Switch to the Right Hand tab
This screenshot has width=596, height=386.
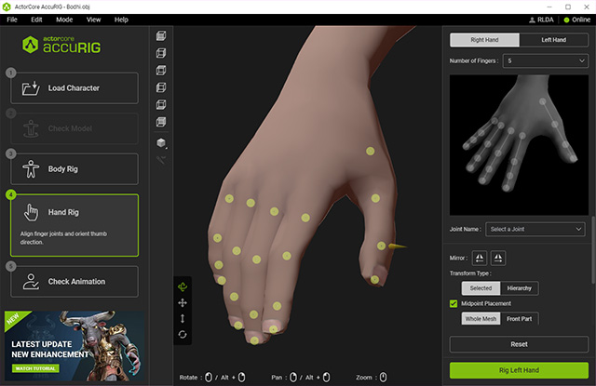pyautogui.click(x=482, y=40)
